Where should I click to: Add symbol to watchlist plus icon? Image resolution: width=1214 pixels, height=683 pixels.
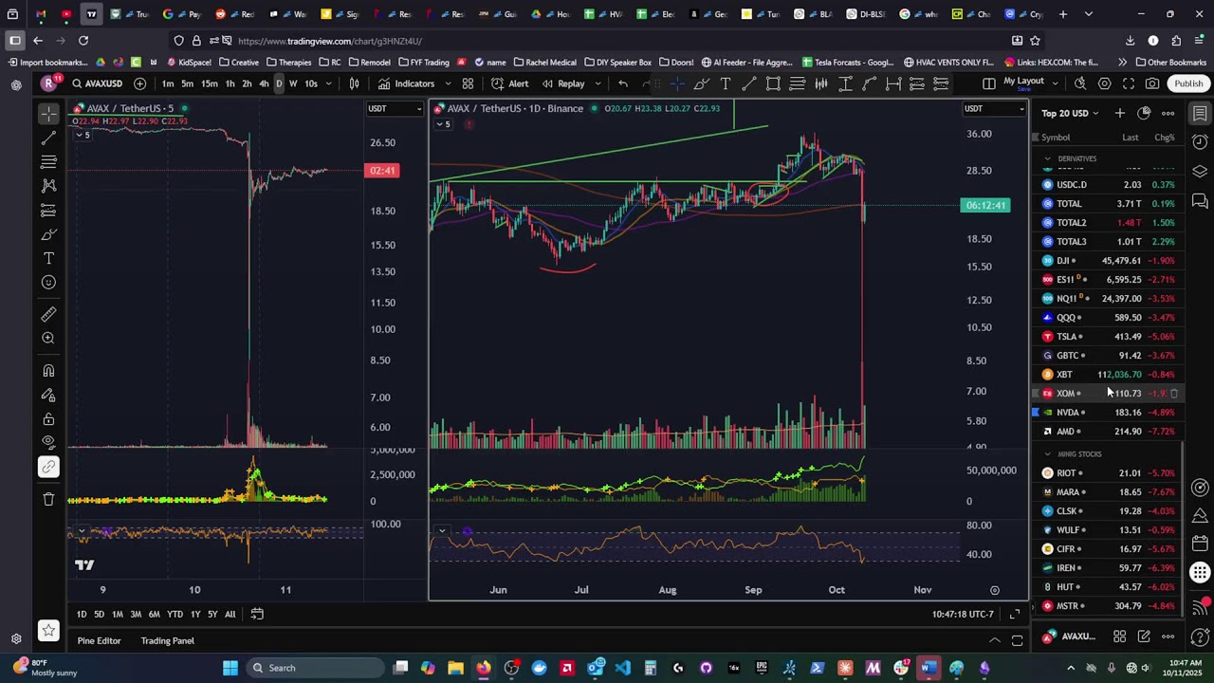pyautogui.click(x=1120, y=113)
